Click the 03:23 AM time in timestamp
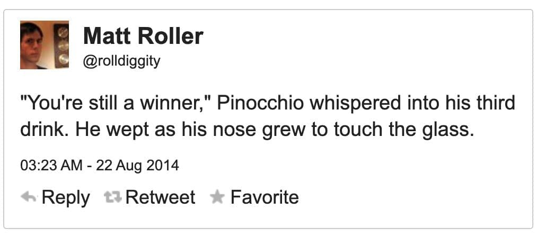Image resolution: width=545 pixels, height=237 pixels. tap(51, 166)
